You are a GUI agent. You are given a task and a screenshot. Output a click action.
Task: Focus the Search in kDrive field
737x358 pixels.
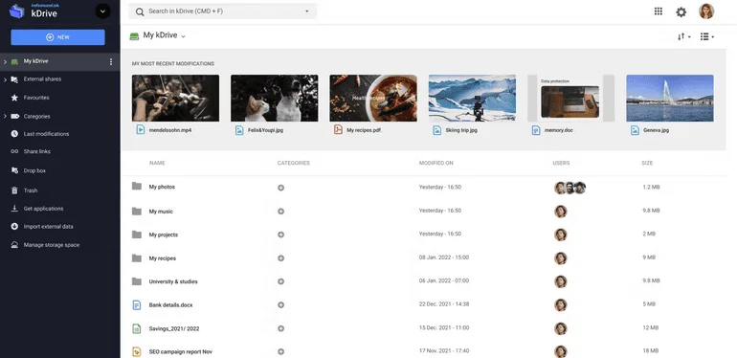pyautogui.click(x=222, y=11)
